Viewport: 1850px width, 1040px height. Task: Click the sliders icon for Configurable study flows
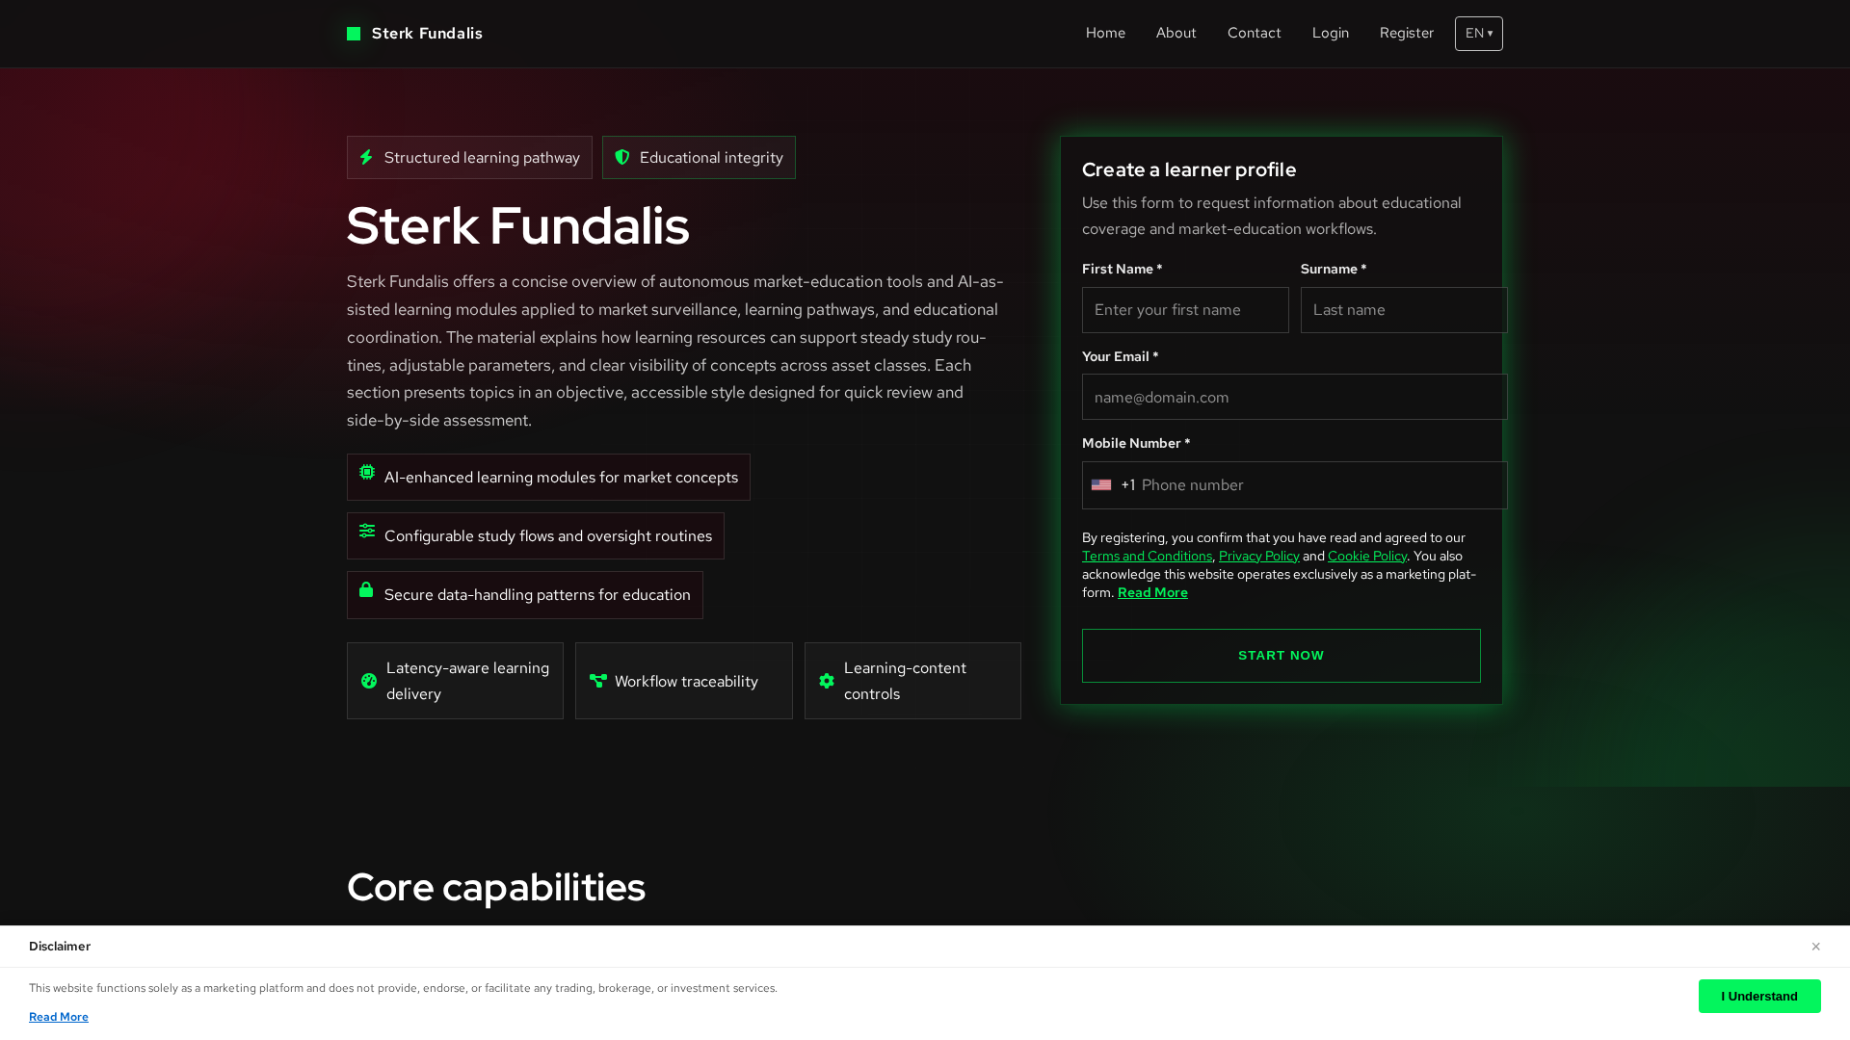[367, 531]
